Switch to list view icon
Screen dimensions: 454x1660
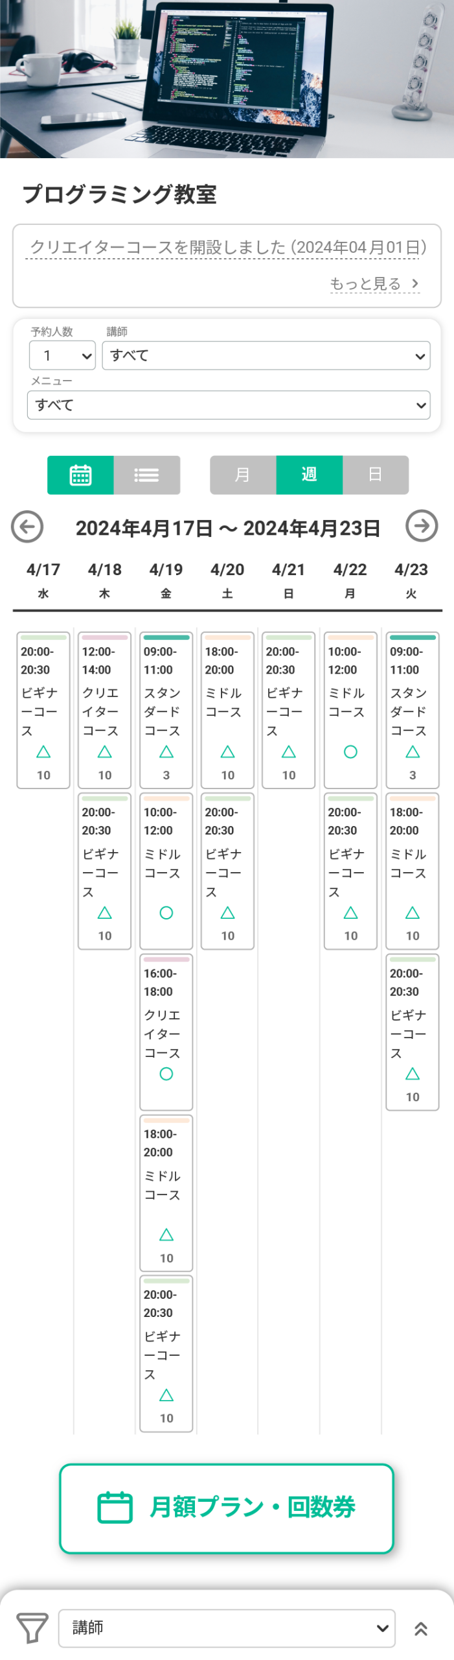click(146, 475)
